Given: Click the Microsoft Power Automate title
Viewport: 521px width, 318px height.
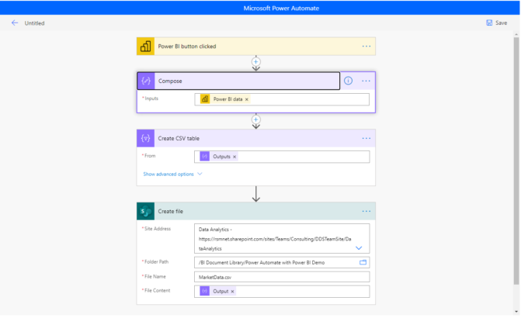Looking at the screenshot, I should click(281, 9).
